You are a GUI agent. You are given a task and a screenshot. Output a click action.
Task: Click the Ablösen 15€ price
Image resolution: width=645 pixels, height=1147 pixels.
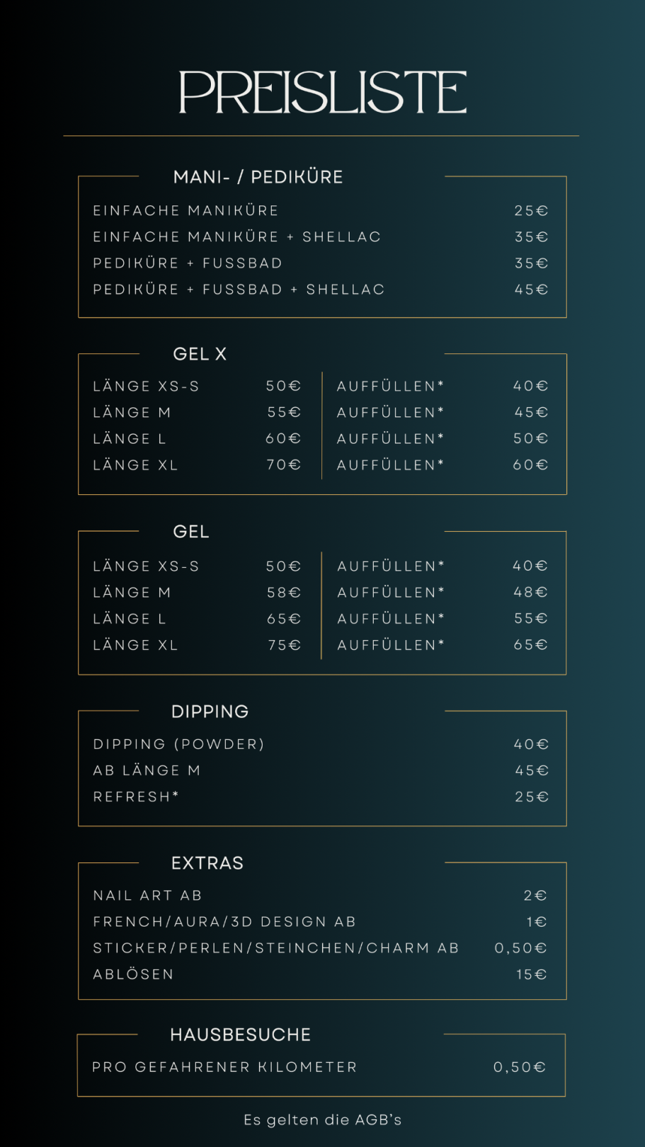[x=532, y=975]
